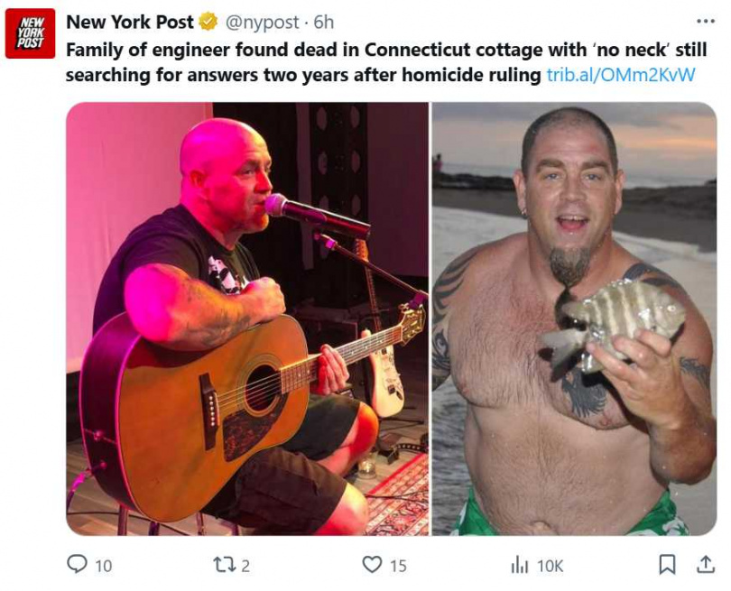Click the like count 15

[398, 566]
